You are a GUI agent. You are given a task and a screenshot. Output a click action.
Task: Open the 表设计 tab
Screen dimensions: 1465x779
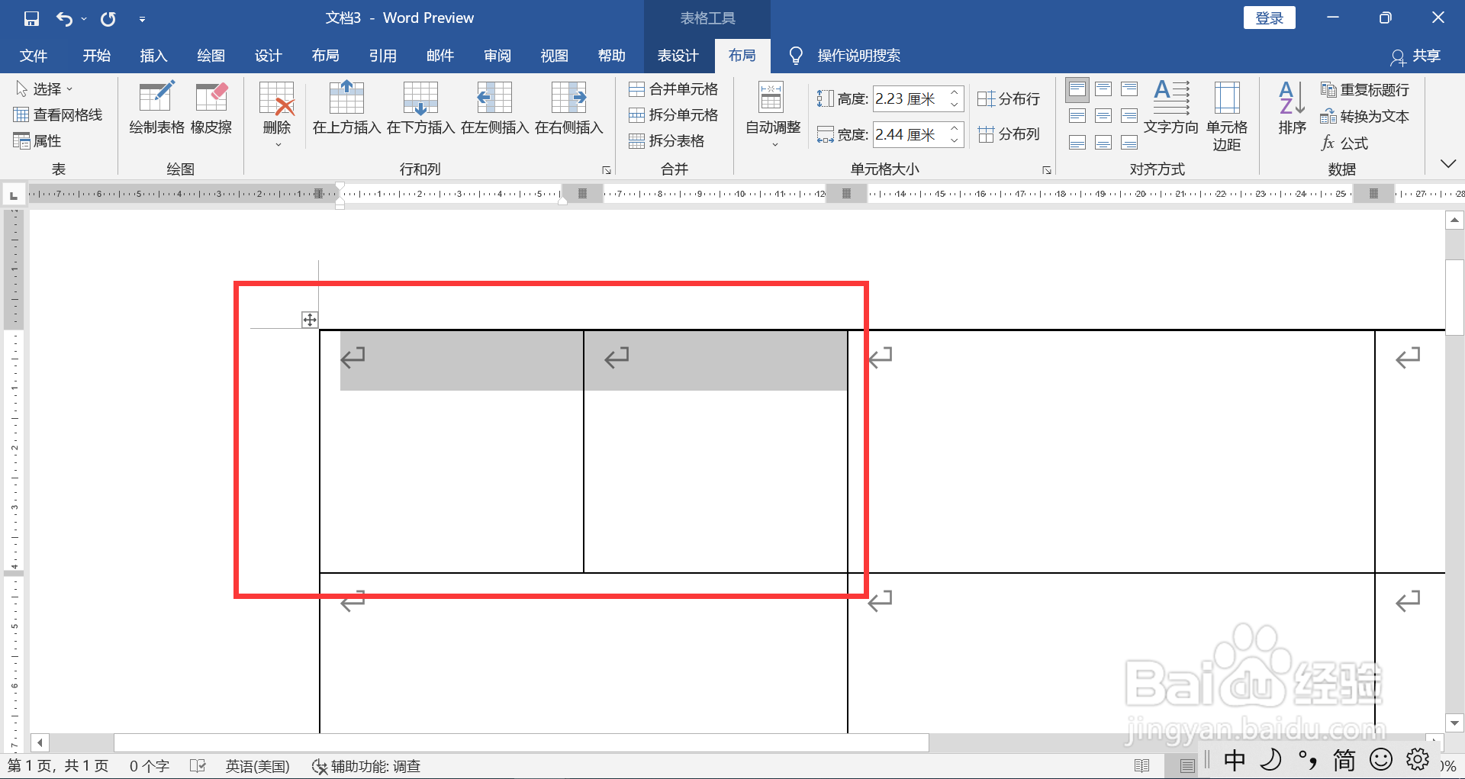678,56
